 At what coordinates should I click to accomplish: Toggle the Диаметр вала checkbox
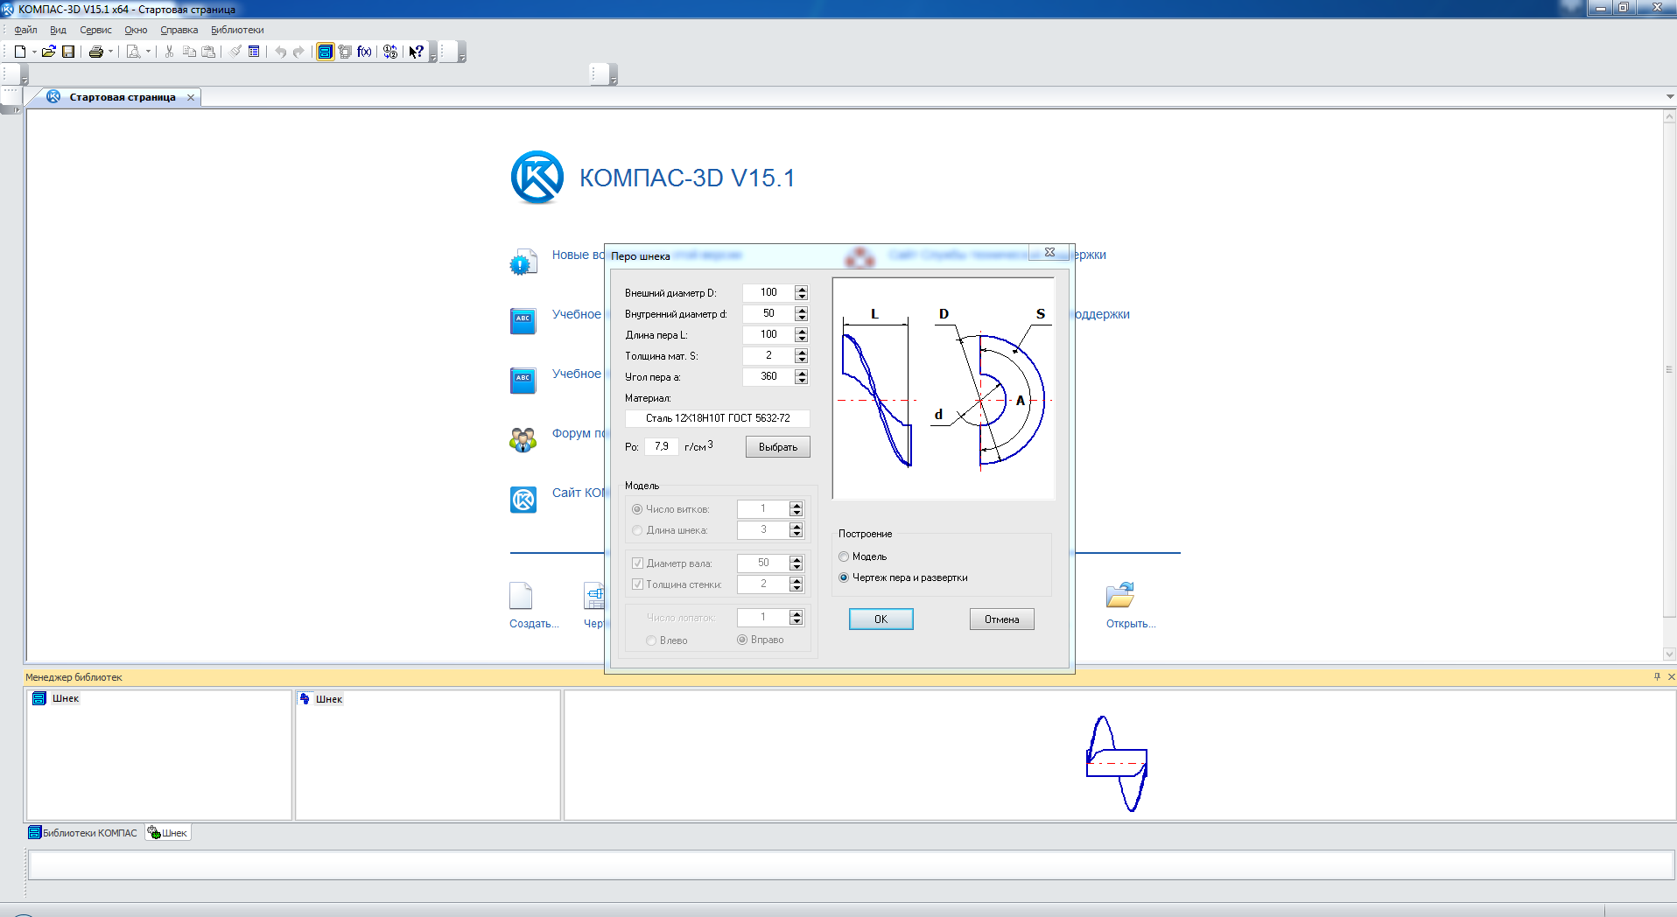coord(638,563)
